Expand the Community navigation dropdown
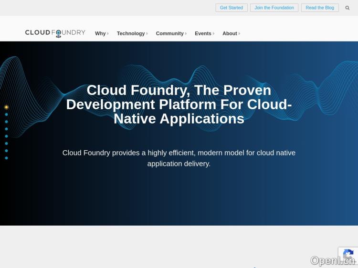Image resolution: width=358 pixels, height=268 pixels. (x=171, y=33)
